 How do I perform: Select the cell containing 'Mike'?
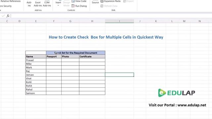36,64
